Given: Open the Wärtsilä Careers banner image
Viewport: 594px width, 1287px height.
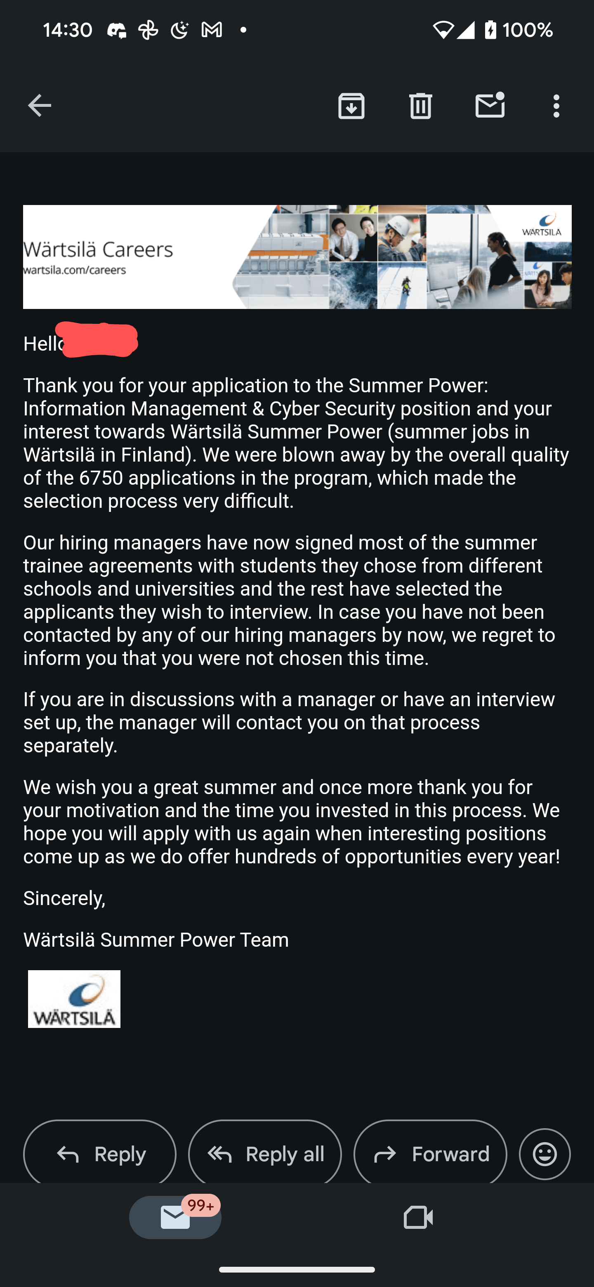Looking at the screenshot, I should pyautogui.click(x=297, y=257).
